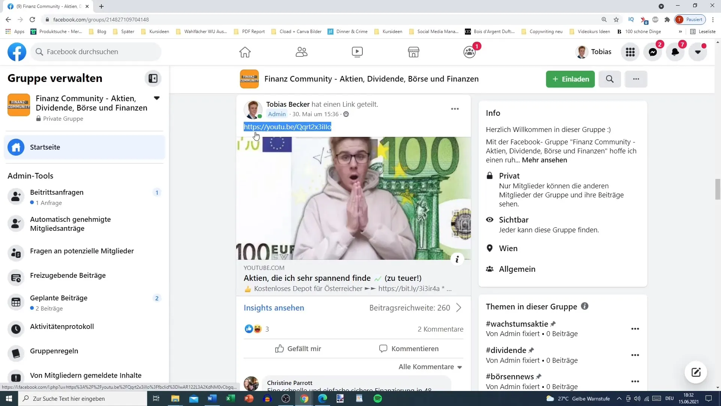Viewport: 721px width, 406px height.
Task: Open Beitrittsanfragen admin tool
Action: (84, 197)
